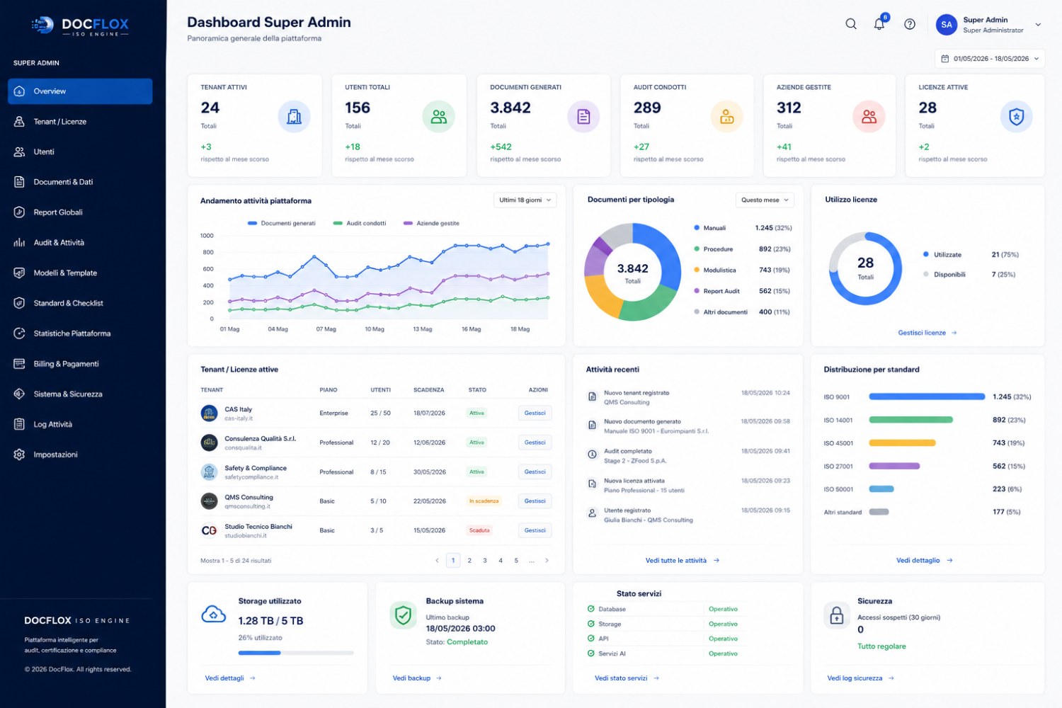Open Vedi tutte le attività link
This screenshot has width=1062, height=708.
coord(683,561)
